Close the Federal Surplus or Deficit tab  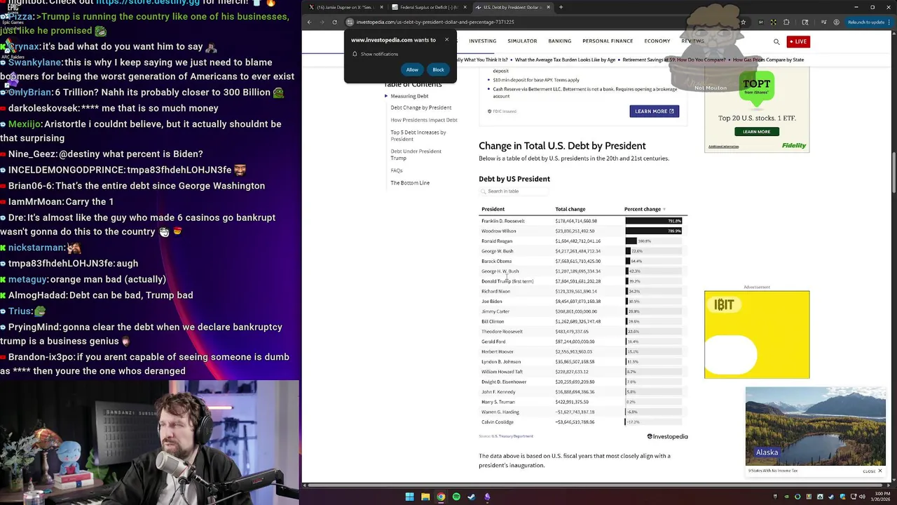pyautogui.click(x=465, y=7)
